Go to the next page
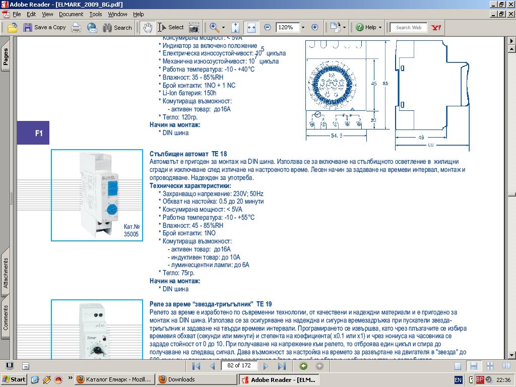 266,366
